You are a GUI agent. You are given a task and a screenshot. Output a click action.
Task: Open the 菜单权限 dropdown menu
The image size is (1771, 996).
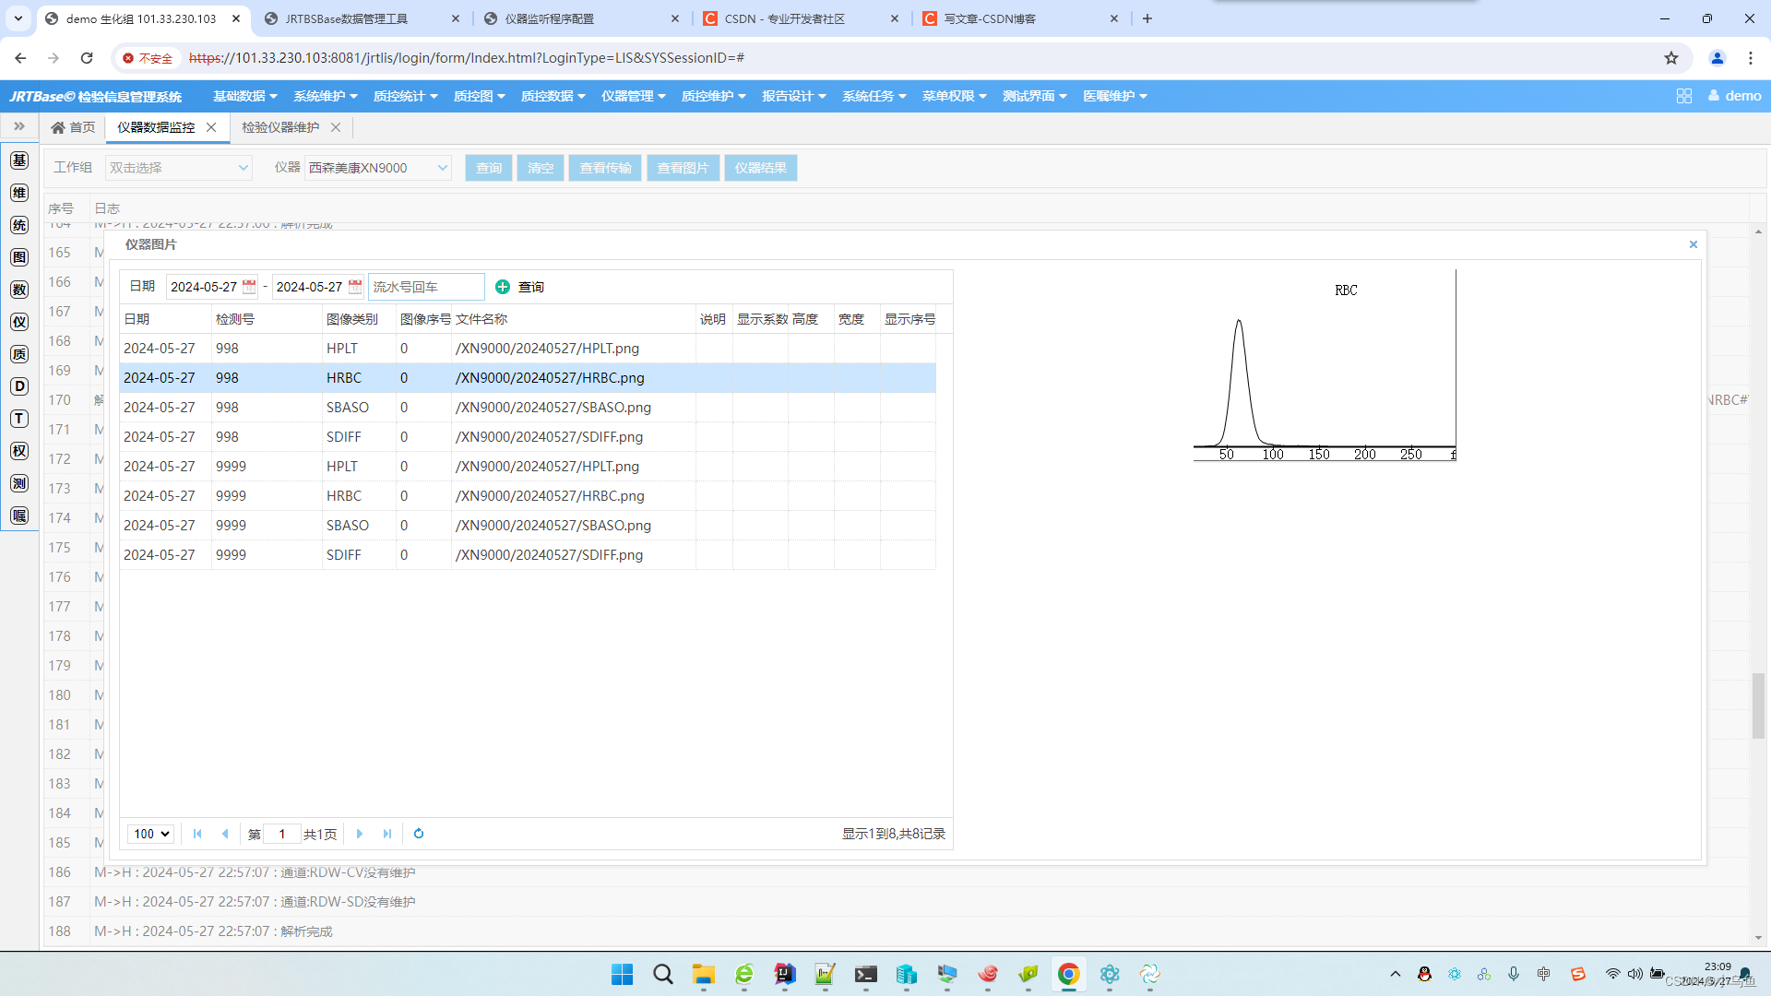(x=955, y=96)
